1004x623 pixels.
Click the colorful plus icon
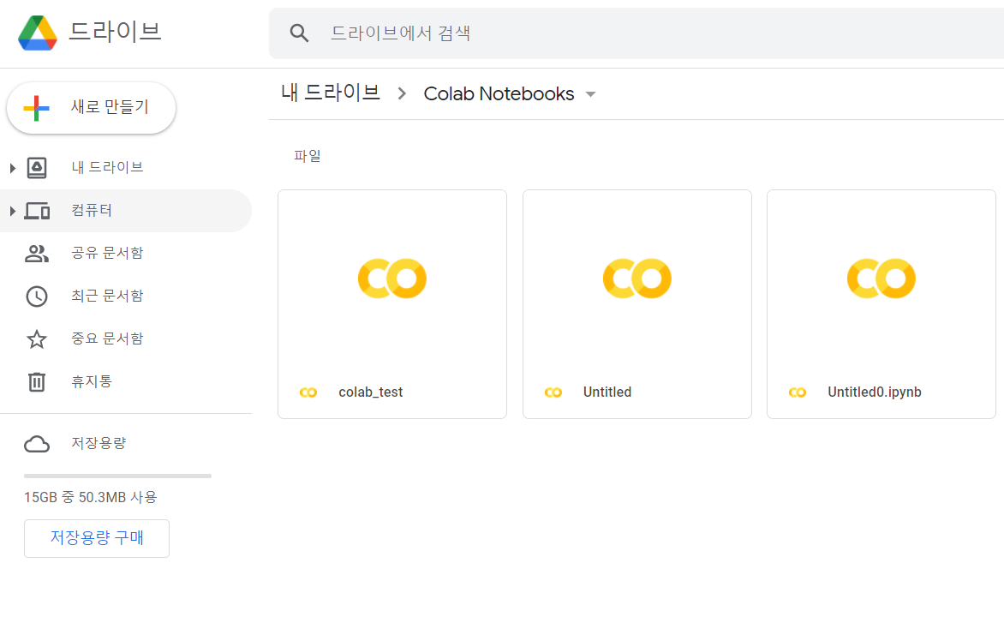coord(37,108)
